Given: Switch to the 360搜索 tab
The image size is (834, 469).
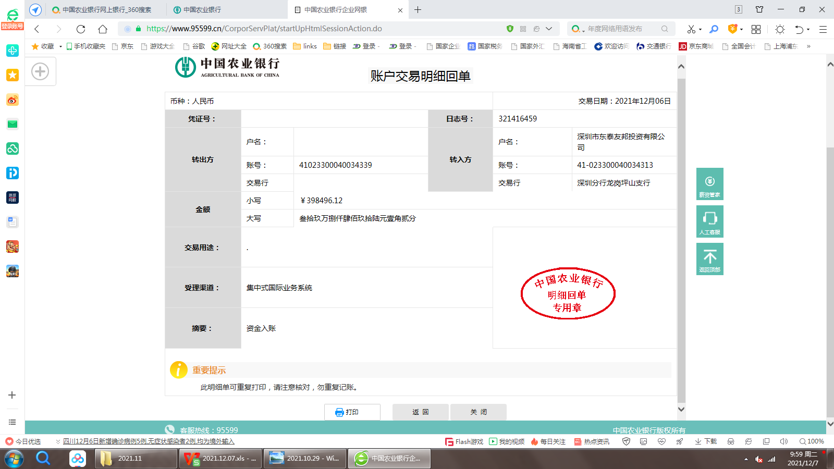Looking at the screenshot, I should [107, 9].
